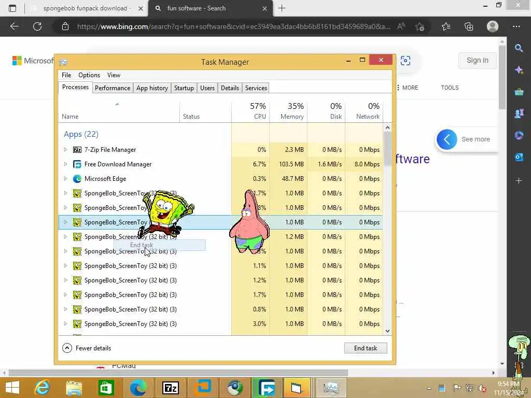Open the View menu in Task Manager
Viewport: 531px width, 398px height.
pos(114,75)
